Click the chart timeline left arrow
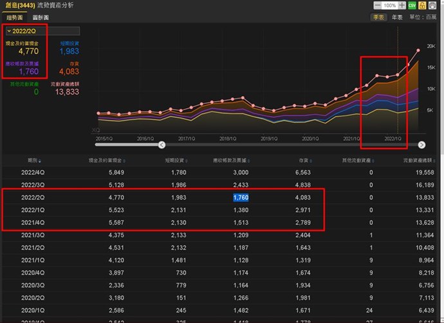This screenshot has height=323, width=444. click(162, 145)
